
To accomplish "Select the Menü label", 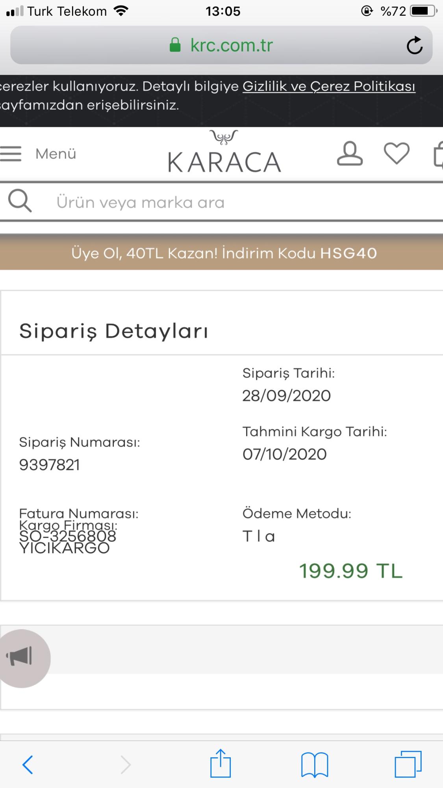I will click(x=56, y=154).
